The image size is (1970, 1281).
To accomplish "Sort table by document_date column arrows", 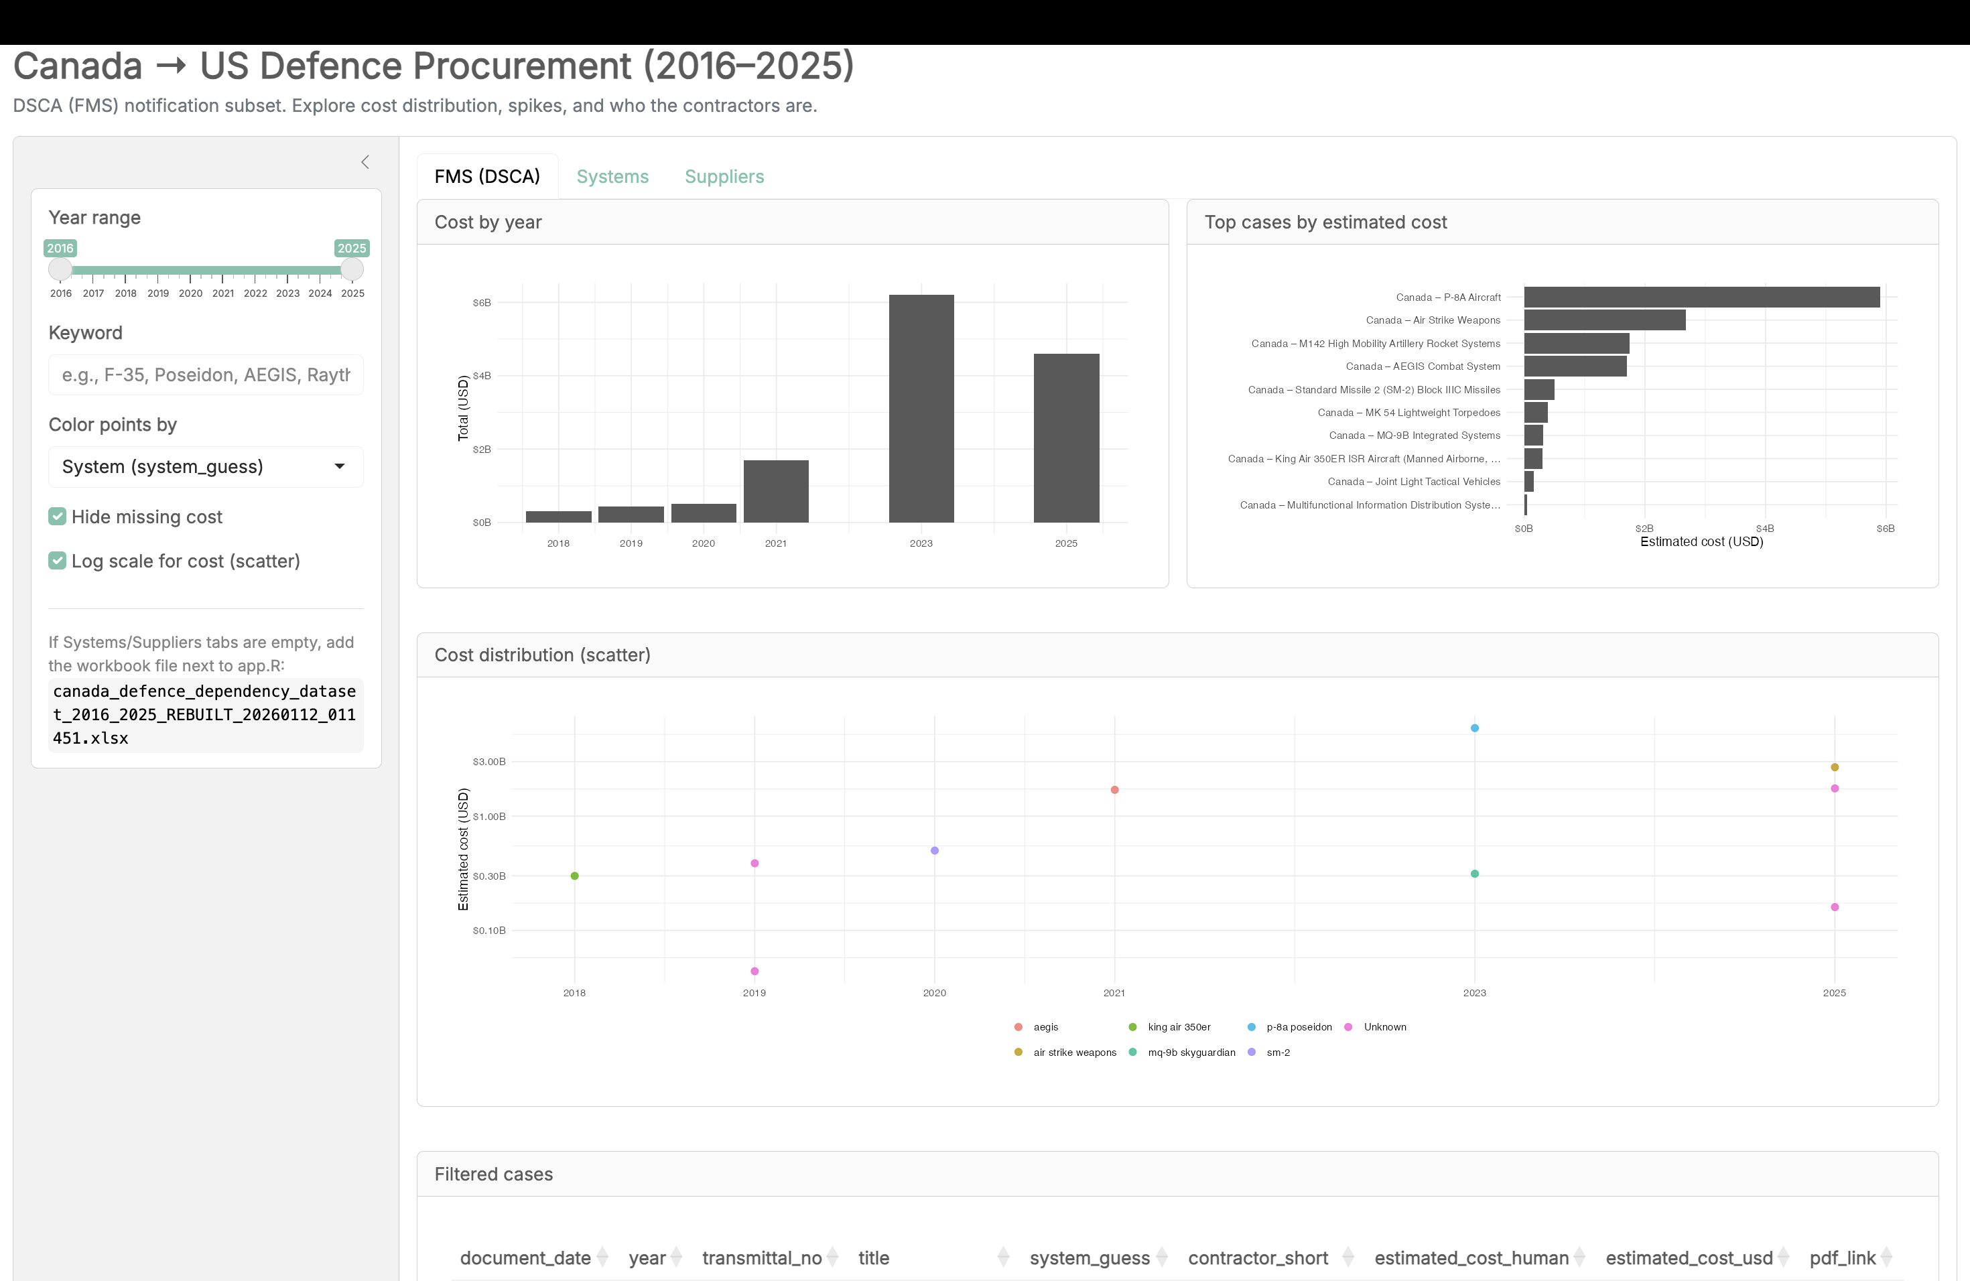I will tap(602, 1257).
